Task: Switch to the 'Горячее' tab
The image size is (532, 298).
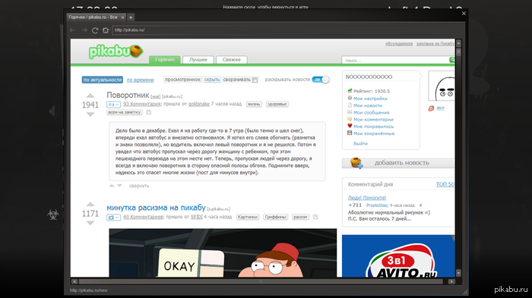Action: [x=165, y=60]
